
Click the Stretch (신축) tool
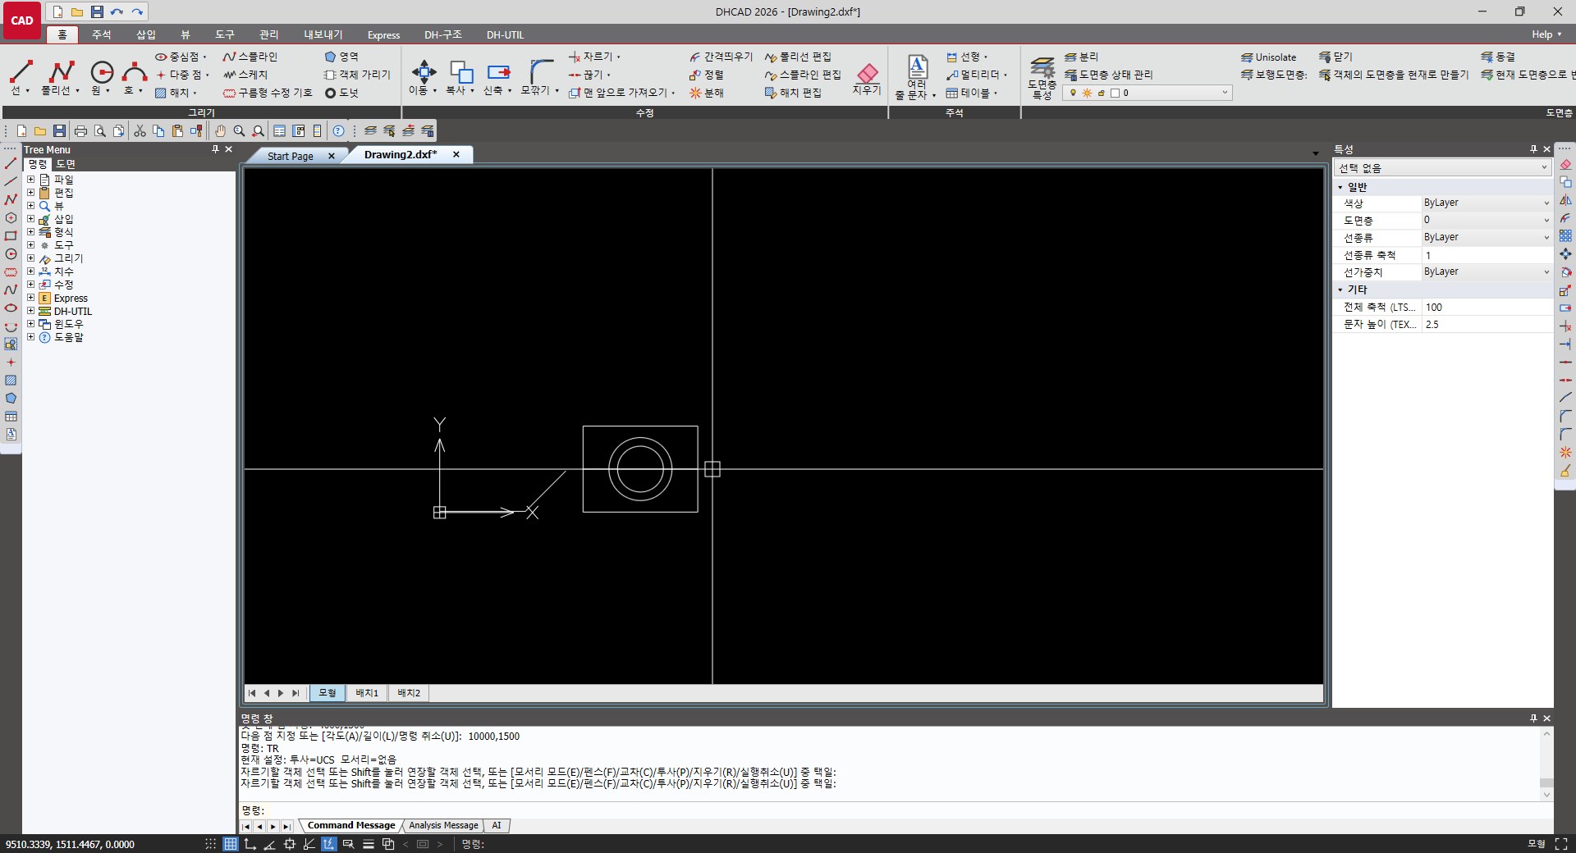point(497,77)
